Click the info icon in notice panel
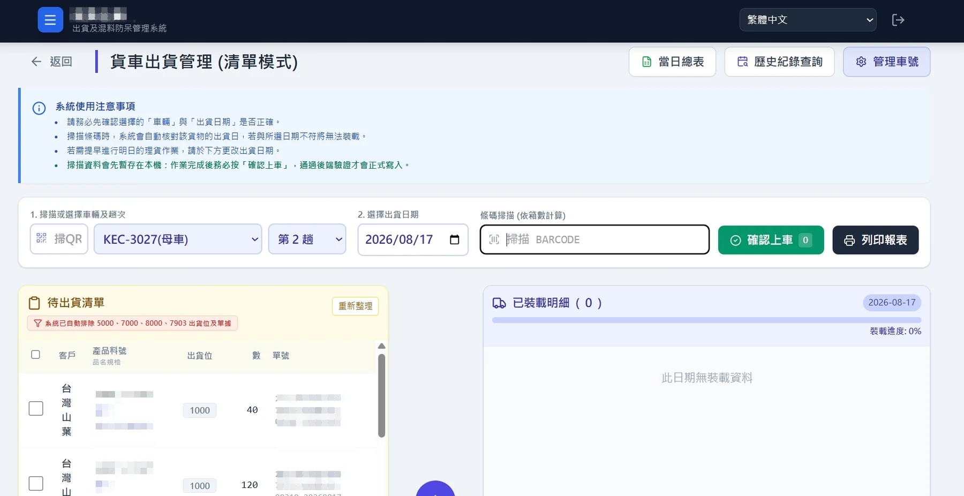Image resolution: width=964 pixels, height=496 pixels. [x=39, y=108]
